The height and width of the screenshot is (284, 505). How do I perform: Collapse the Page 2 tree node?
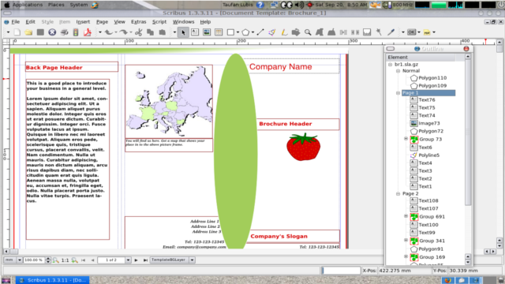tap(398, 193)
